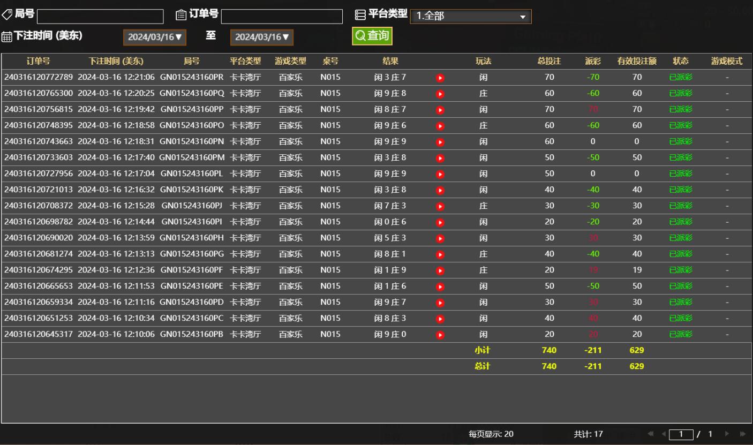Play replay for order 240316120674295
Image resolution: width=753 pixels, height=445 pixels.
440,270
